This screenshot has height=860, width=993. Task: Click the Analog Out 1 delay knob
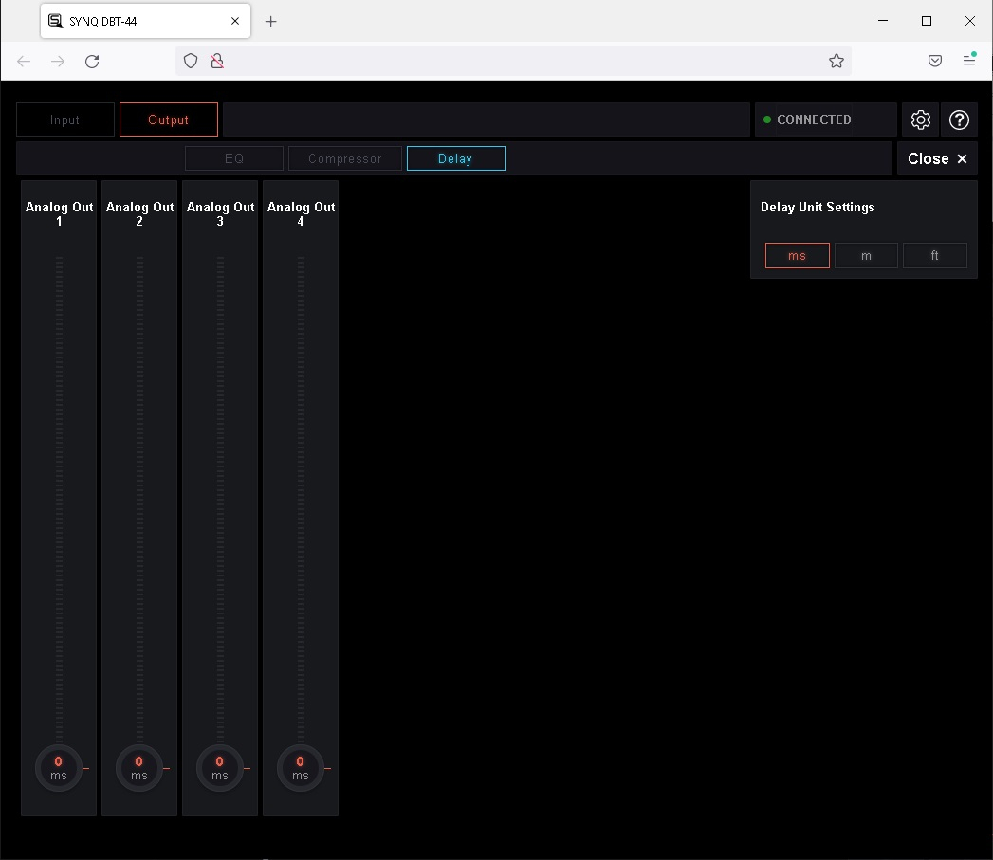coord(59,768)
